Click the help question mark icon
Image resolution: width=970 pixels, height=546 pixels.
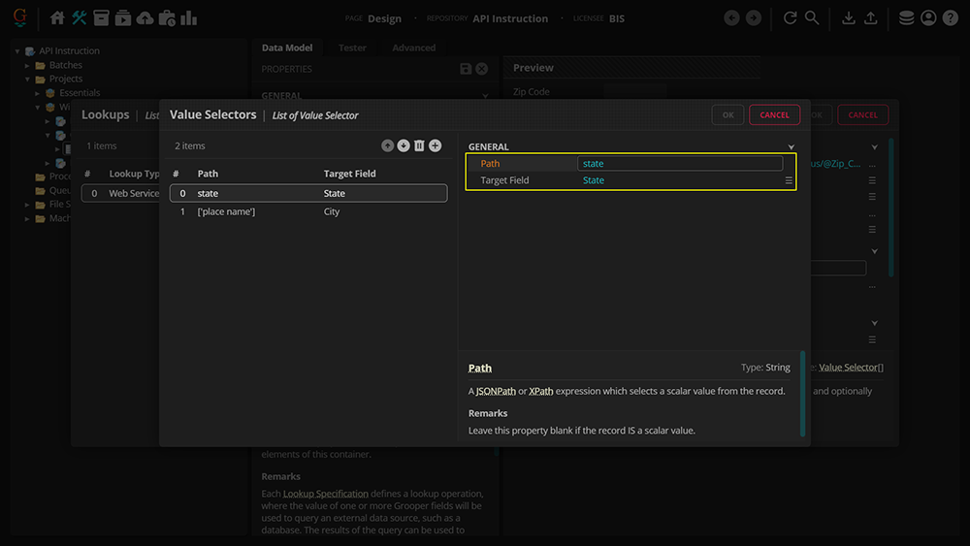pyautogui.click(x=951, y=18)
